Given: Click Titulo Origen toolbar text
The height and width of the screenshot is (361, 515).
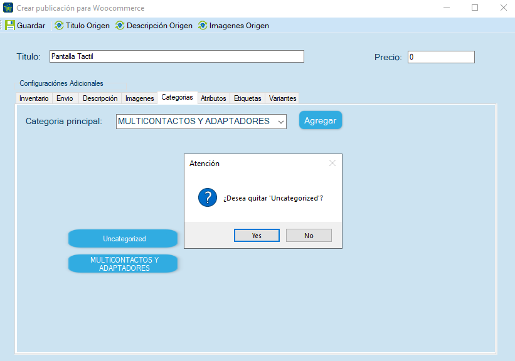Looking at the screenshot, I should 88,26.
